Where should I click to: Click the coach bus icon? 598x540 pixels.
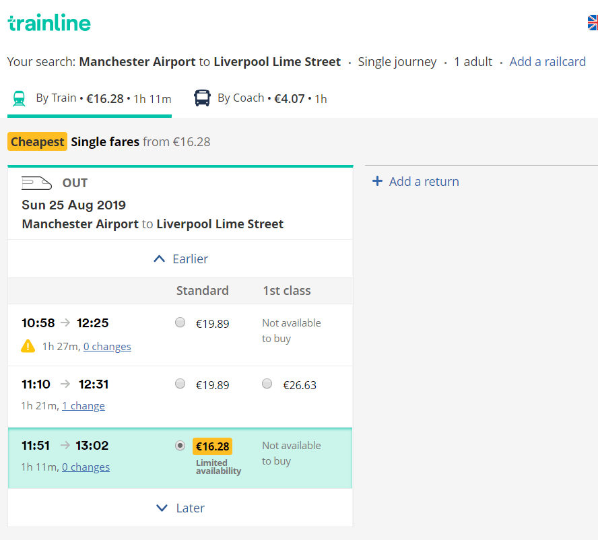(x=202, y=98)
